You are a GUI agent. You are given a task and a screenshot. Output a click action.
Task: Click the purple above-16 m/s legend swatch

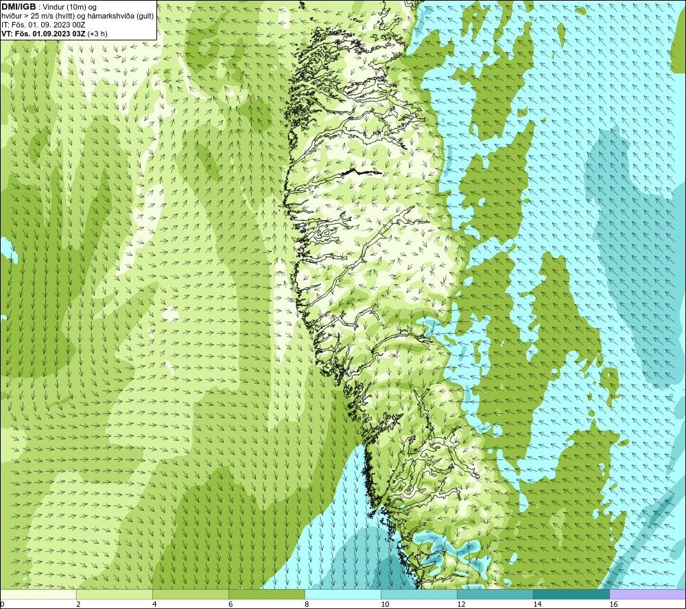point(648,594)
